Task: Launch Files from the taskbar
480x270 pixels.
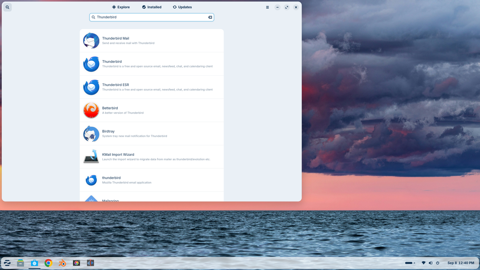Action: pos(20,263)
